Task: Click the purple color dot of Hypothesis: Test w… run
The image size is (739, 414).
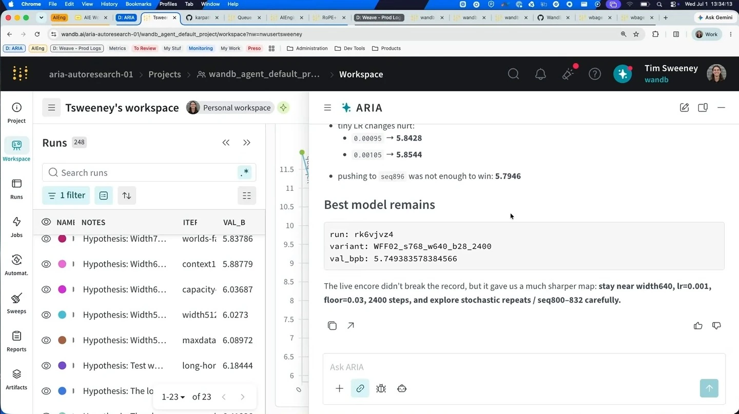Action: [62, 366]
